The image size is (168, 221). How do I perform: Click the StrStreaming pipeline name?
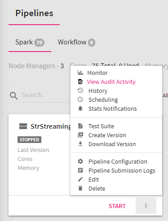tap(50, 126)
